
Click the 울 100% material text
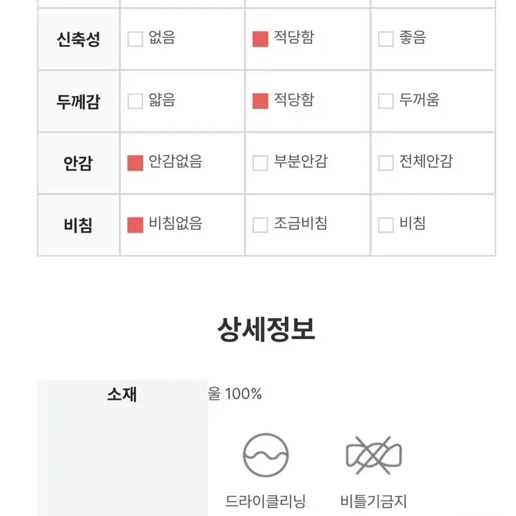pyautogui.click(x=235, y=394)
